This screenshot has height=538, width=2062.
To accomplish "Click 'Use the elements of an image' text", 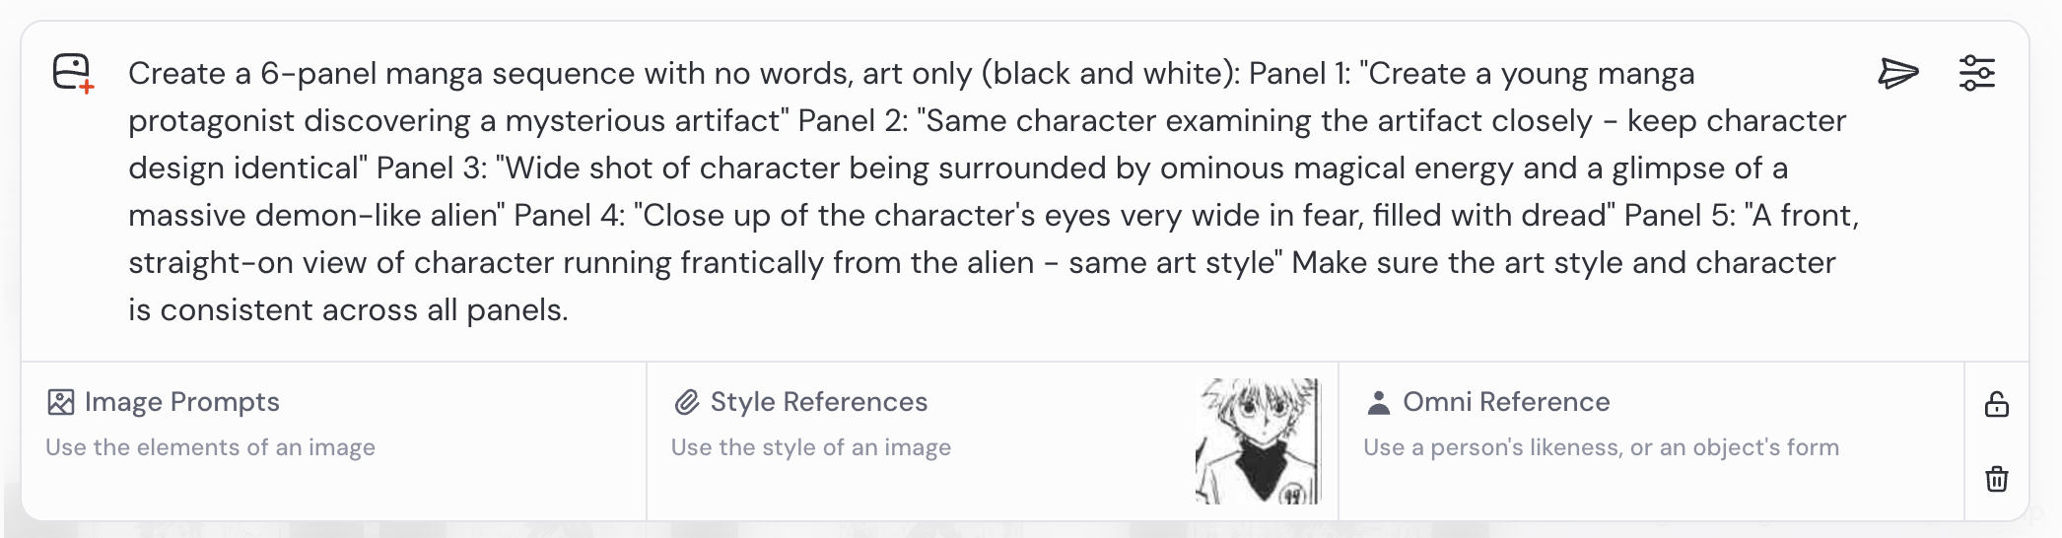I will coord(210,447).
